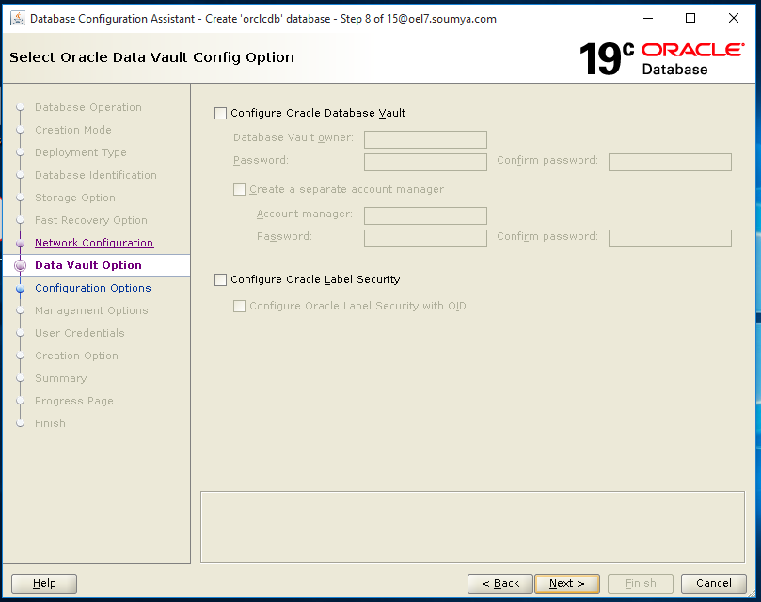The height and width of the screenshot is (602, 761).
Task: Click Password field under Database Vault owner
Action: click(425, 162)
